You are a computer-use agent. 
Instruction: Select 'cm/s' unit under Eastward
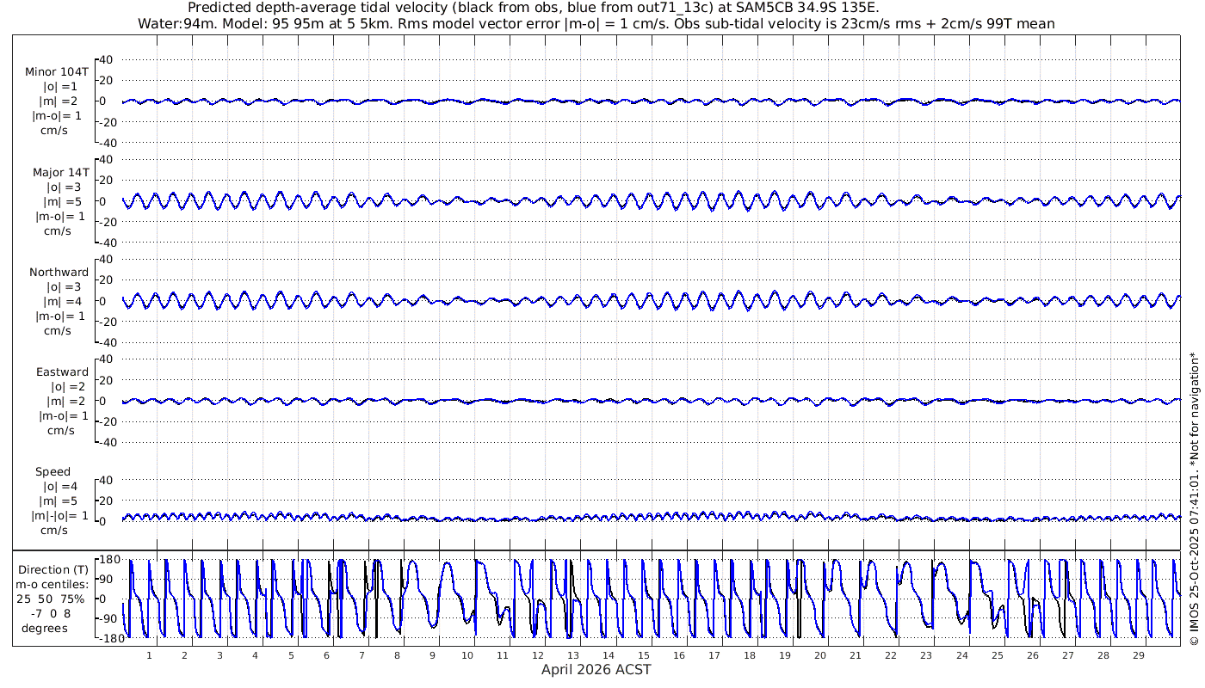point(61,431)
